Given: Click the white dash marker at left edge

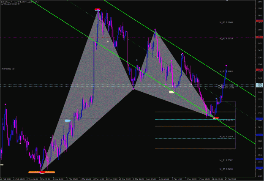Looking at the screenshot, I should coord(2,165).
